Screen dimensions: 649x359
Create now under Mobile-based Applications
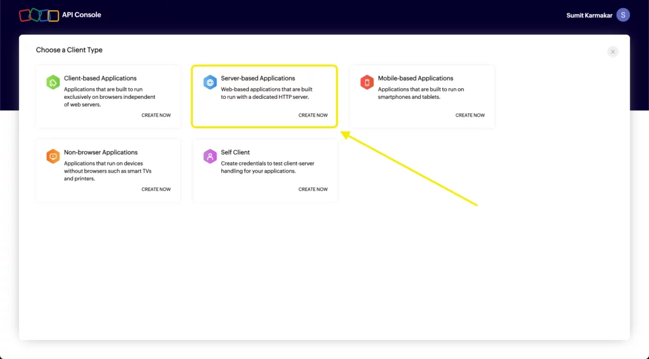click(470, 115)
